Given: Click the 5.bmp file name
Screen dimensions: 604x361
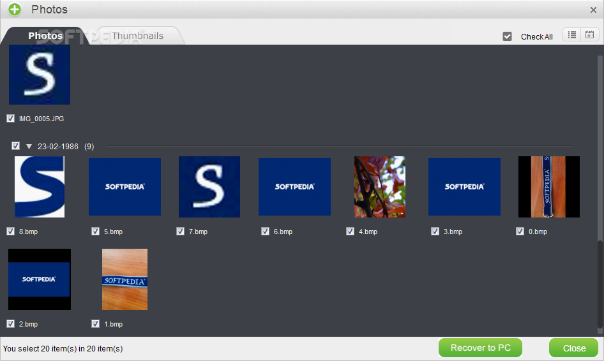Looking at the screenshot, I should pos(113,232).
